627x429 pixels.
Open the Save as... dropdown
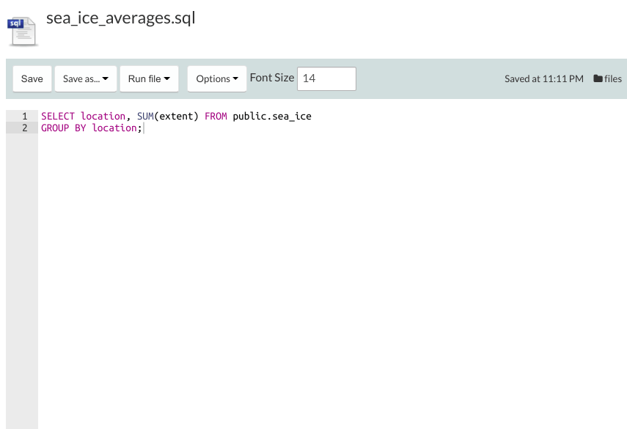pos(86,78)
